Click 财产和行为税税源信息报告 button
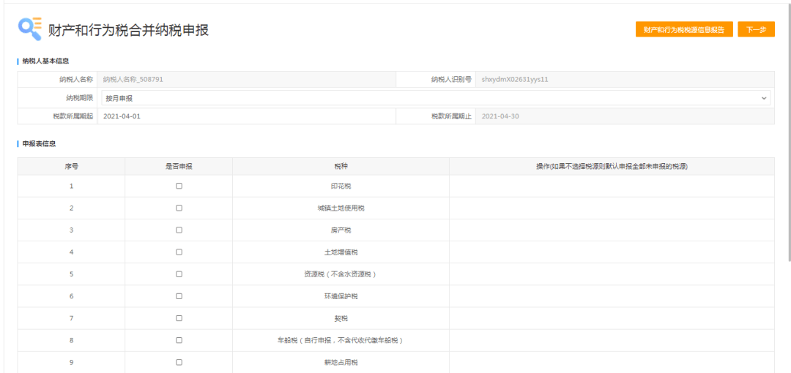Screen dimensions: 791x373 pyautogui.click(x=683, y=30)
